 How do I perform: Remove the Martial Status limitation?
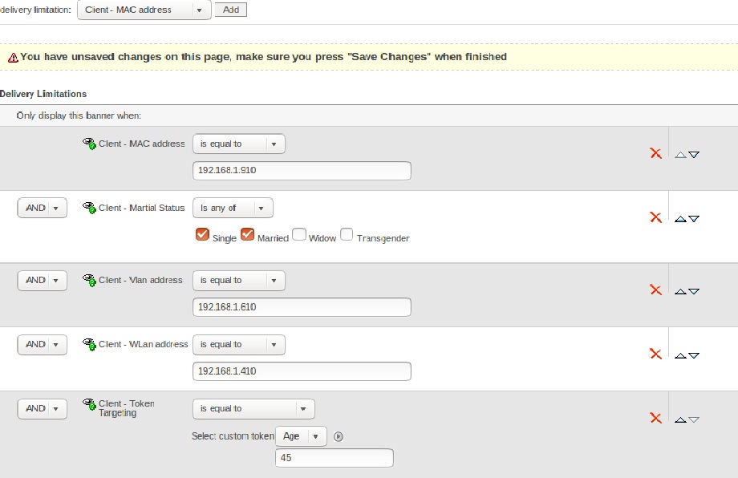[x=655, y=217]
